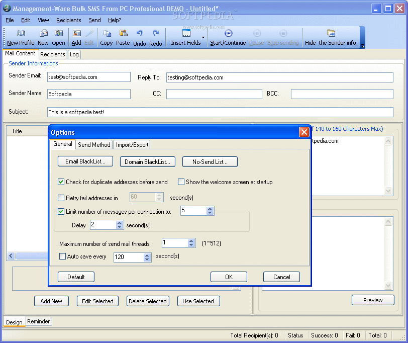Click the New message toolbar icon
Screen dimensions: 408x343
coord(43,33)
